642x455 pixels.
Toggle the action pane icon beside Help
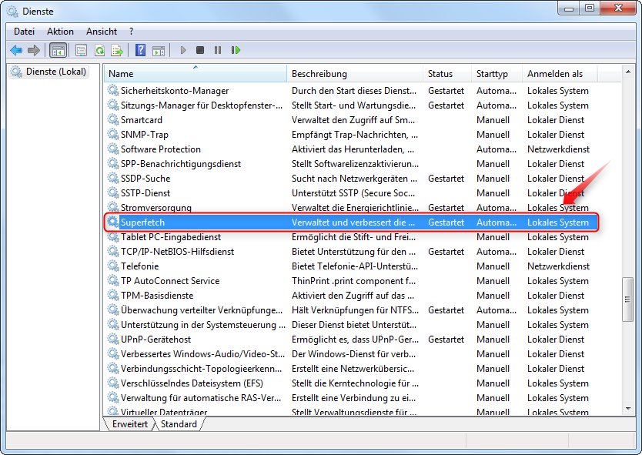coord(159,50)
